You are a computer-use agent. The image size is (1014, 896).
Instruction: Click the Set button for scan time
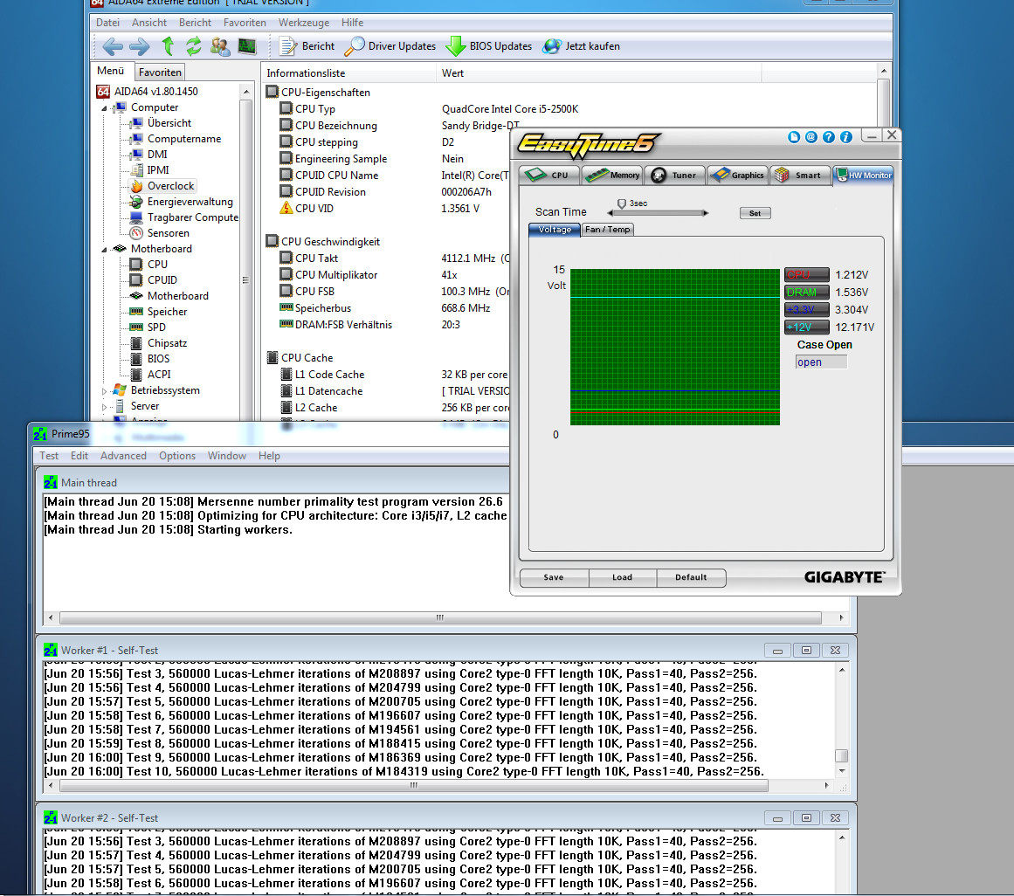755,213
